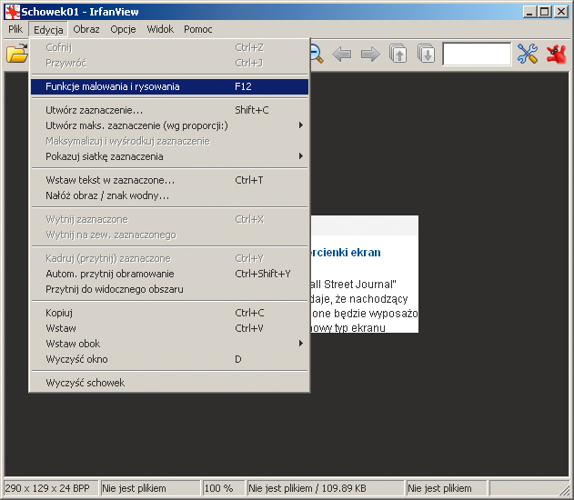
Task: Click the zoom out magnifier icon
Action: 317,55
